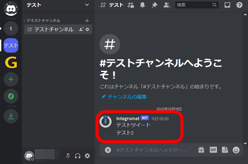Select the テストチャンネル channel row
The image size is (248, 164).
pos(58,29)
